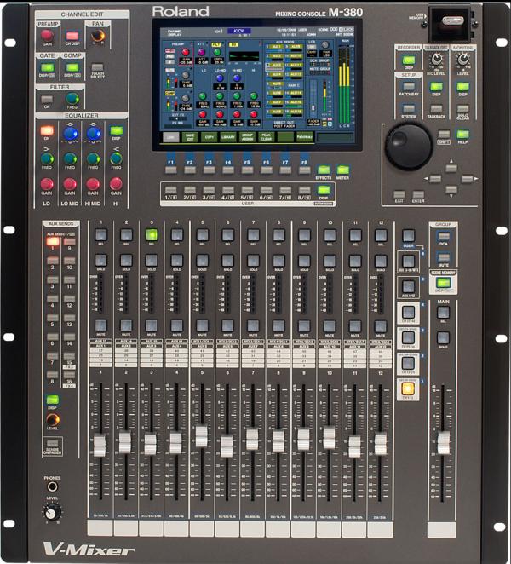This screenshot has width=511, height=564.
Task: Open the GATE display with its DISP button
Action: [47, 67]
